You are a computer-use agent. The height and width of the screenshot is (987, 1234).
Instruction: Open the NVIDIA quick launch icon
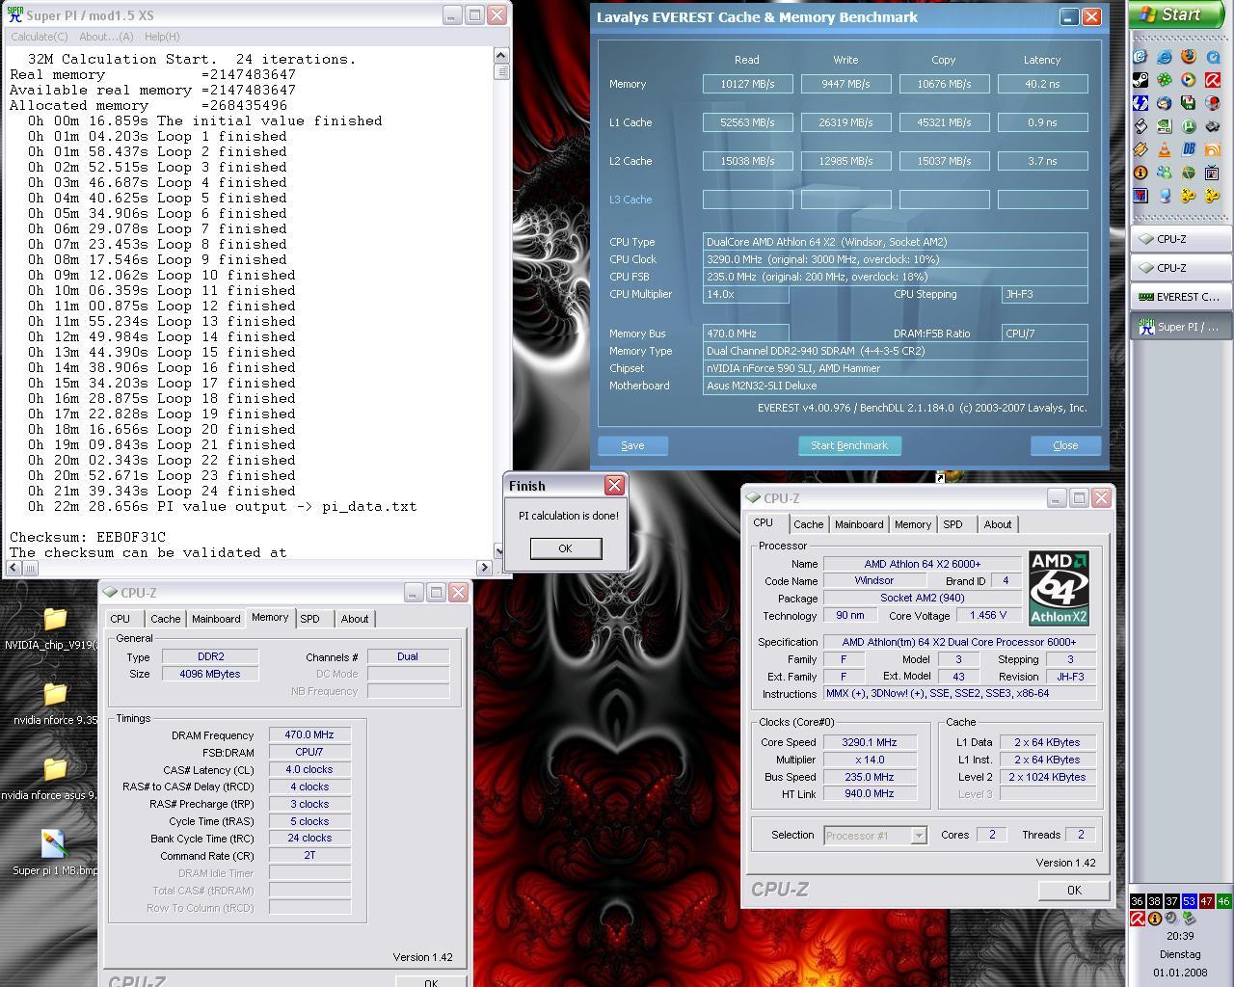click(1165, 126)
